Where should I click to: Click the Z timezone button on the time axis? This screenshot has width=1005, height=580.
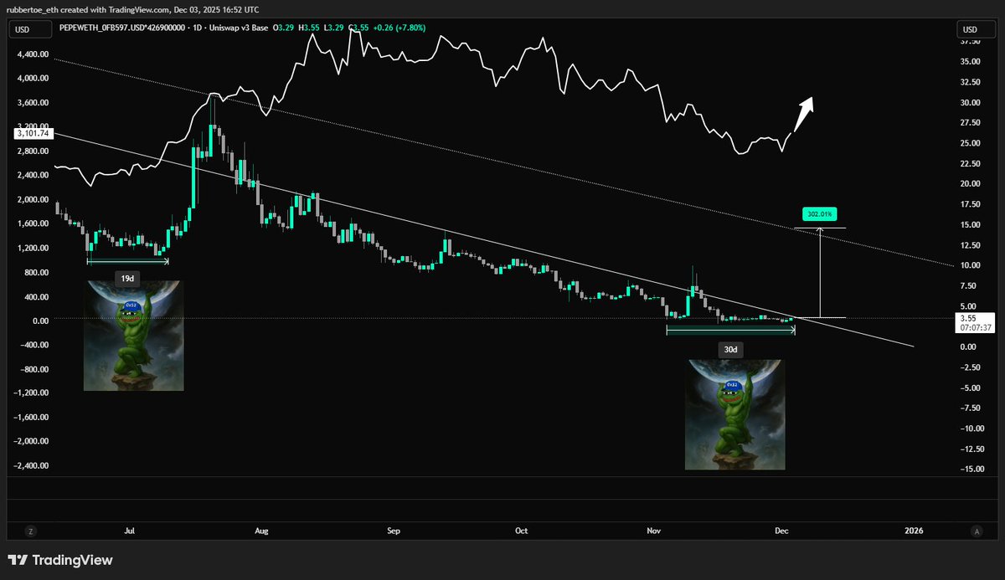[31, 531]
